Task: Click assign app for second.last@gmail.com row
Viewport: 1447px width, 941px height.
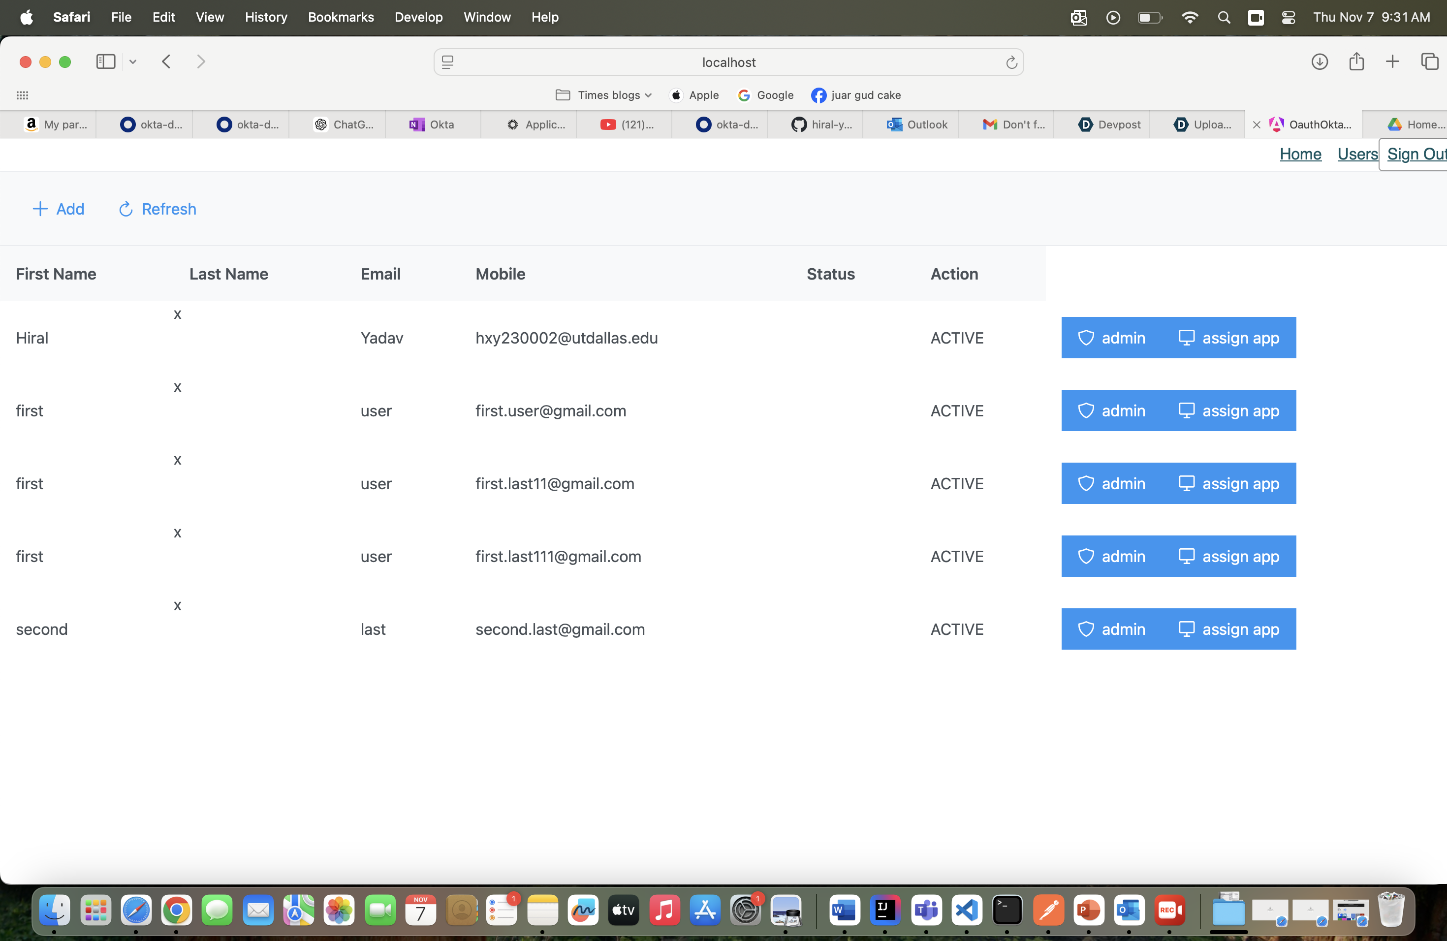Action: tap(1229, 629)
